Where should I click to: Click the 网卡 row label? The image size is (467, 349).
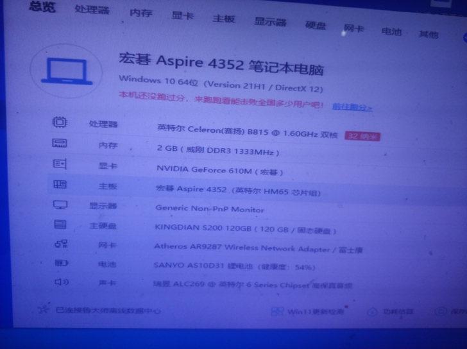pos(107,245)
